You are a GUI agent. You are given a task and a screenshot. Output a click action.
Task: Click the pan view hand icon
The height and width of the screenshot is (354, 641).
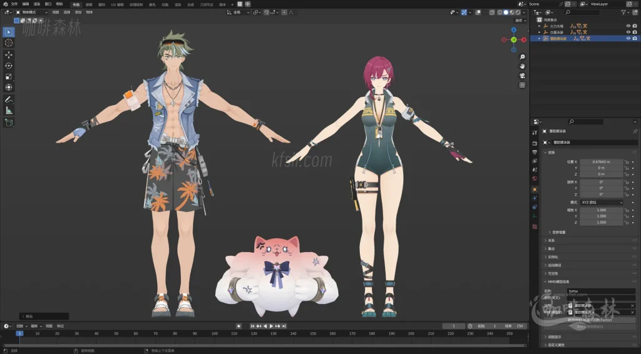pos(522,66)
